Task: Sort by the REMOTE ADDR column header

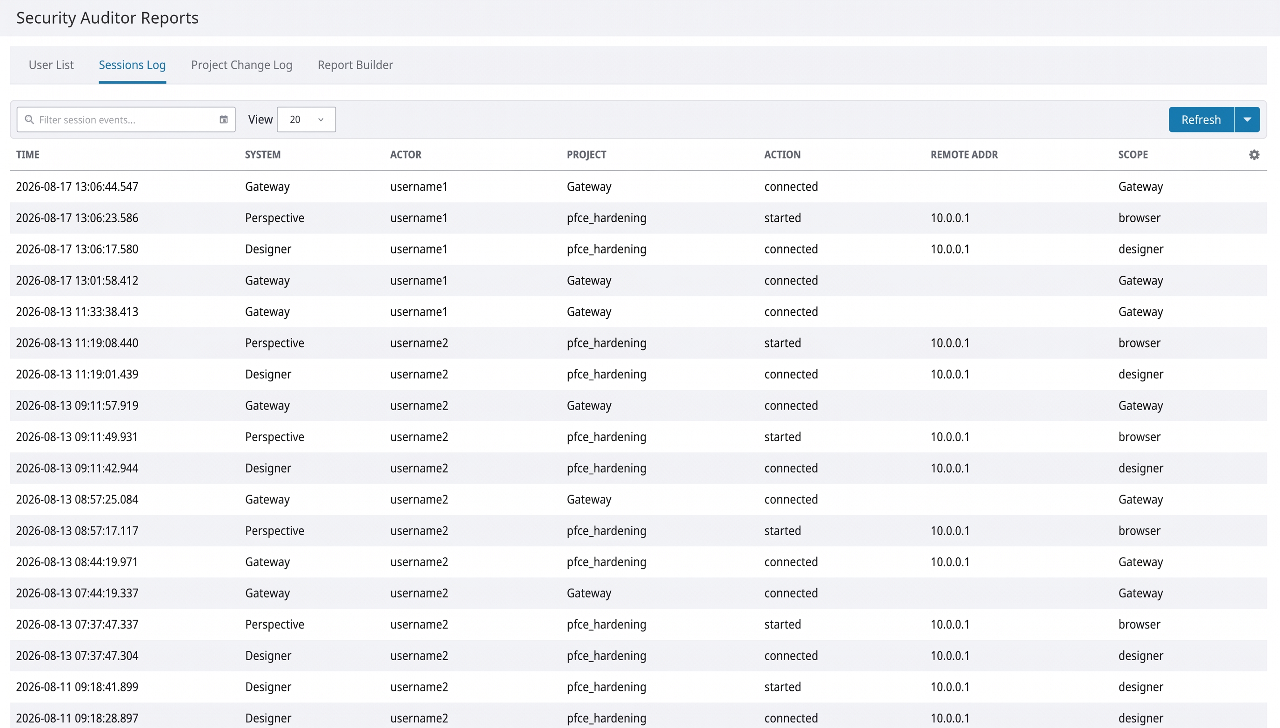Action: [964, 154]
